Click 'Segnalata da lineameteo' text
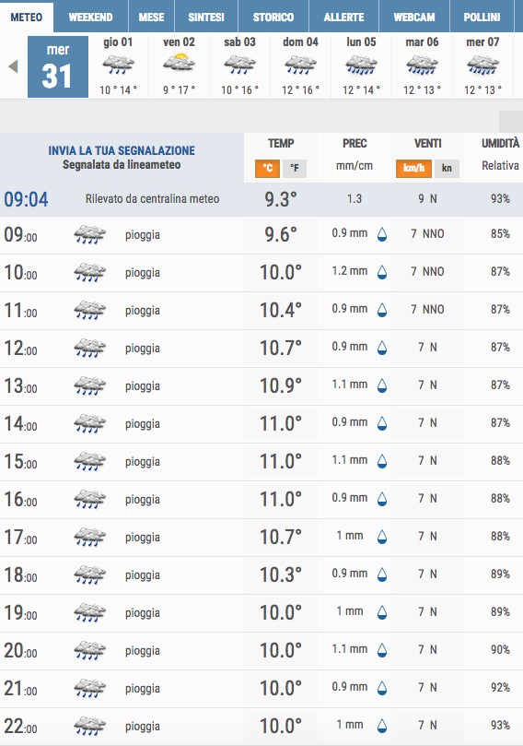523x746 pixels. point(122,165)
